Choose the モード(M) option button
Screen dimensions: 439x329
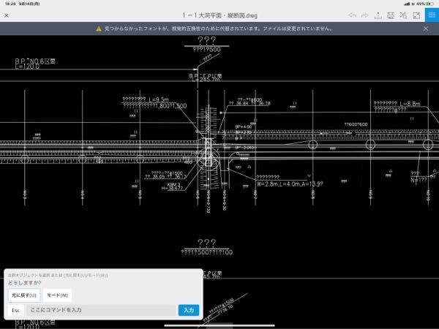[x=57, y=295]
